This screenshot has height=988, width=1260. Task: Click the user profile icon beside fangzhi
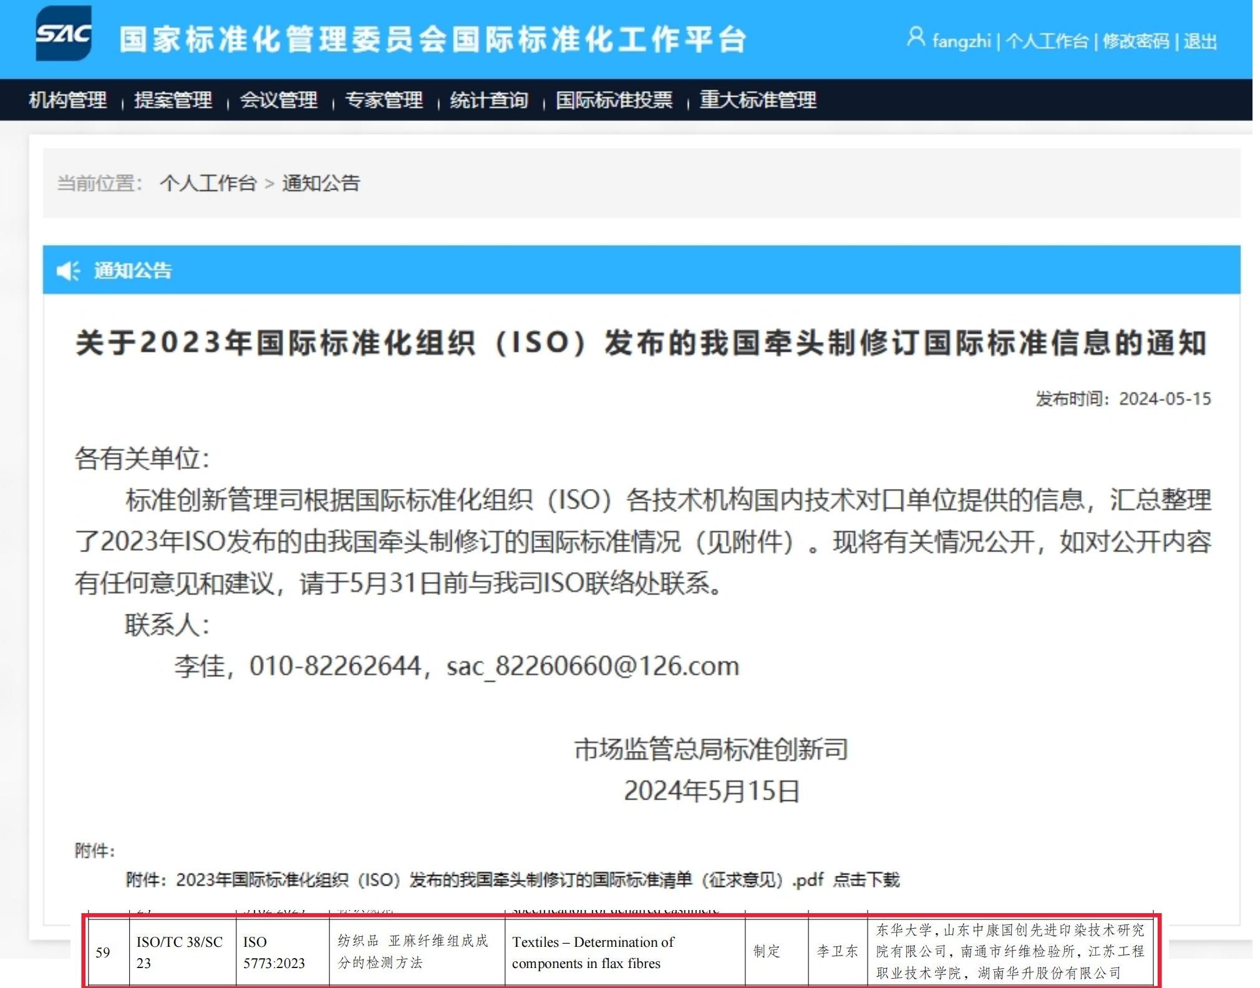pos(915,37)
